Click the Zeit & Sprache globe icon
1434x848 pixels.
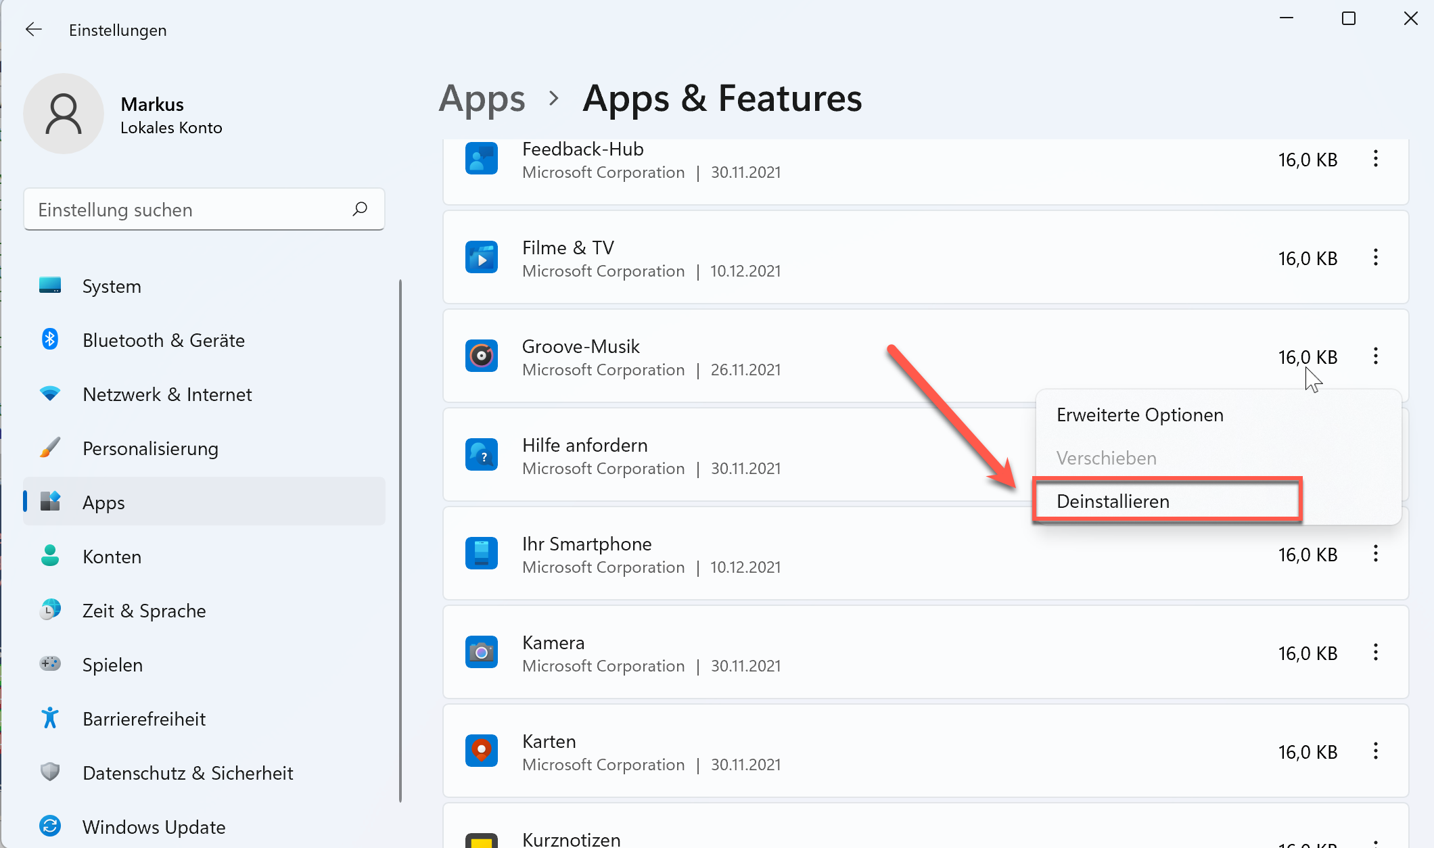click(50, 610)
